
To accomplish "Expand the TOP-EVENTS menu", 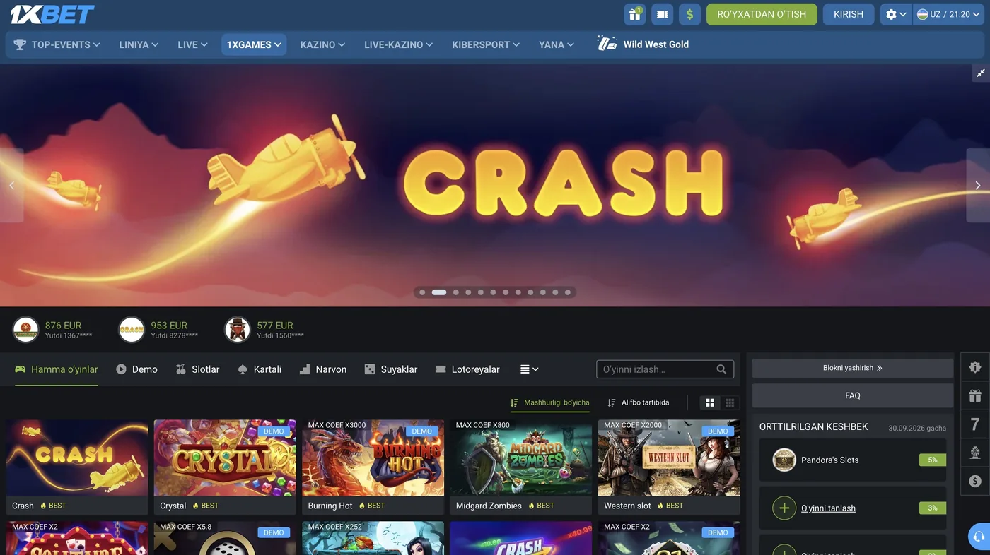I will click(x=57, y=44).
